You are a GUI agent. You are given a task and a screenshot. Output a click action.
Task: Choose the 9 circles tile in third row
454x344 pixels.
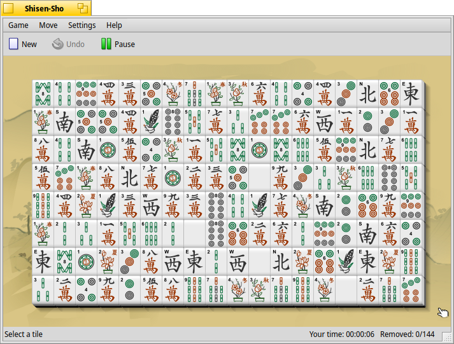click(x=346, y=149)
